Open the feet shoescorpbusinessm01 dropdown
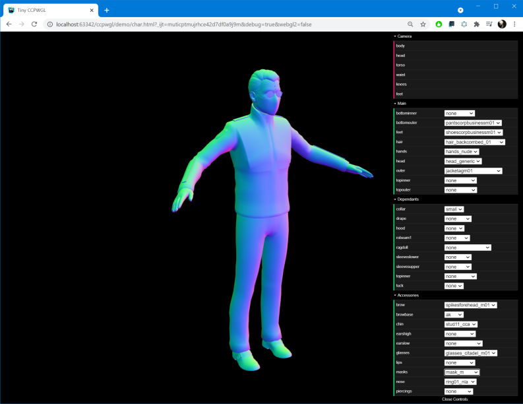 coord(474,133)
